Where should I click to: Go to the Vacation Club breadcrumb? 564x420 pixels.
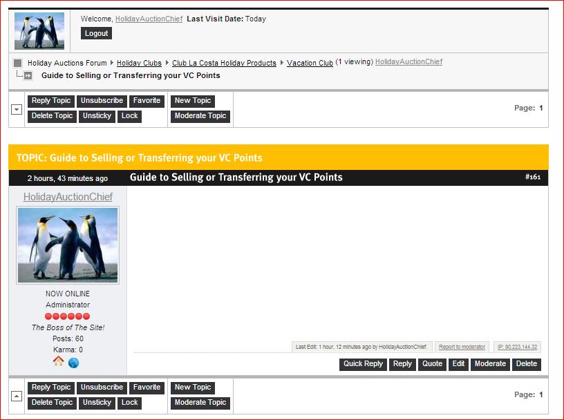click(310, 63)
